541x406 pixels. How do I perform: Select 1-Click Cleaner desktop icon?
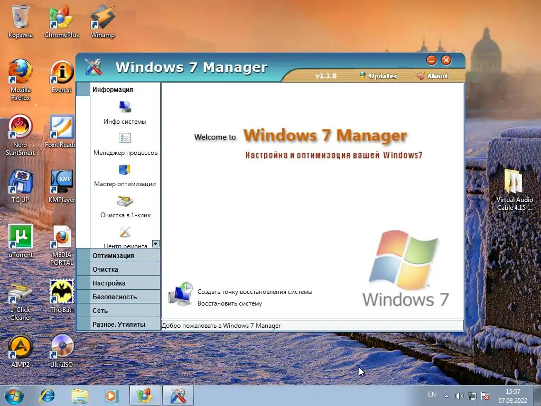(x=21, y=302)
